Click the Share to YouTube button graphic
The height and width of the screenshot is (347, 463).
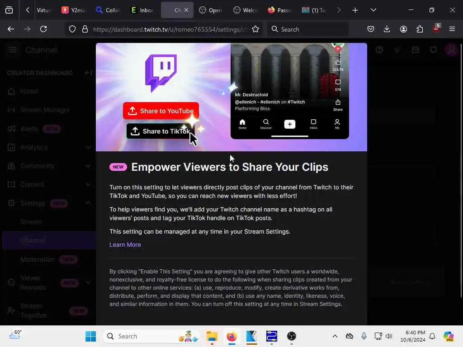(x=161, y=111)
